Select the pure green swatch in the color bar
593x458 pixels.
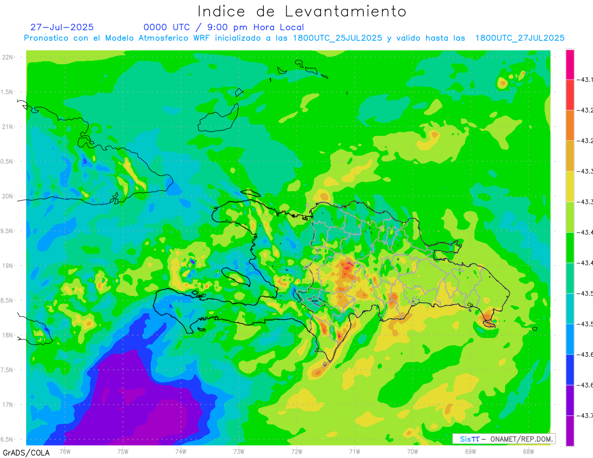point(570,248)
